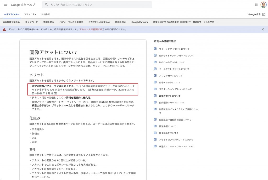Open the Google Partners menu
This screenshot has width=268, height=180.
[140, 22]
